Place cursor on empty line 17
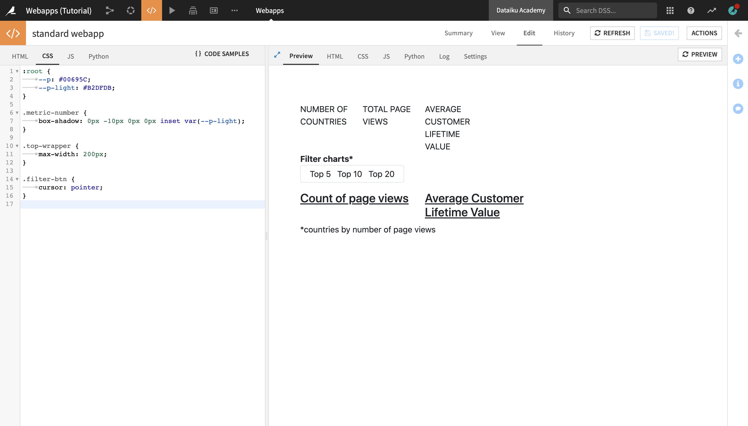Image resolution: width=748 pixels, height=426 pixels. pyautogui.click(x=142, y=204)
